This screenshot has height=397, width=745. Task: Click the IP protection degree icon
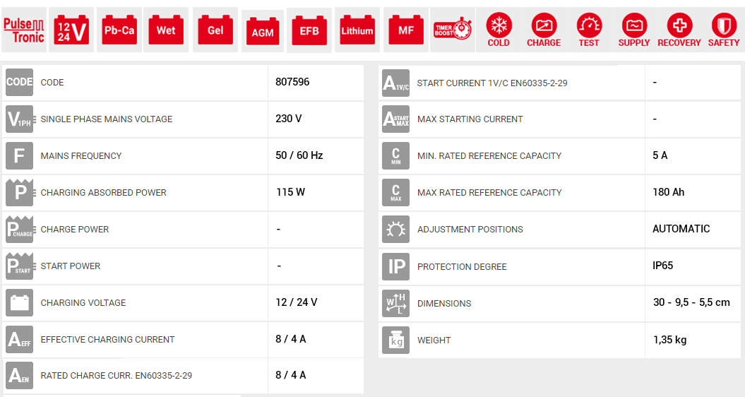(395, 266)
